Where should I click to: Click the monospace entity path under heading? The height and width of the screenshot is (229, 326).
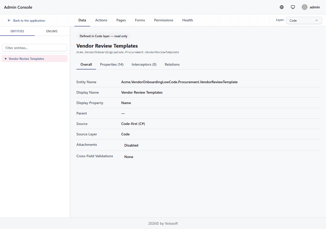pyautogui.click(x=128, y=52)
